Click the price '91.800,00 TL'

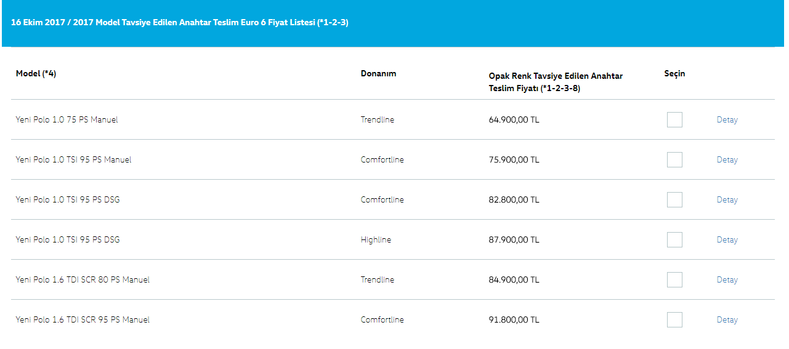point(514,320)
